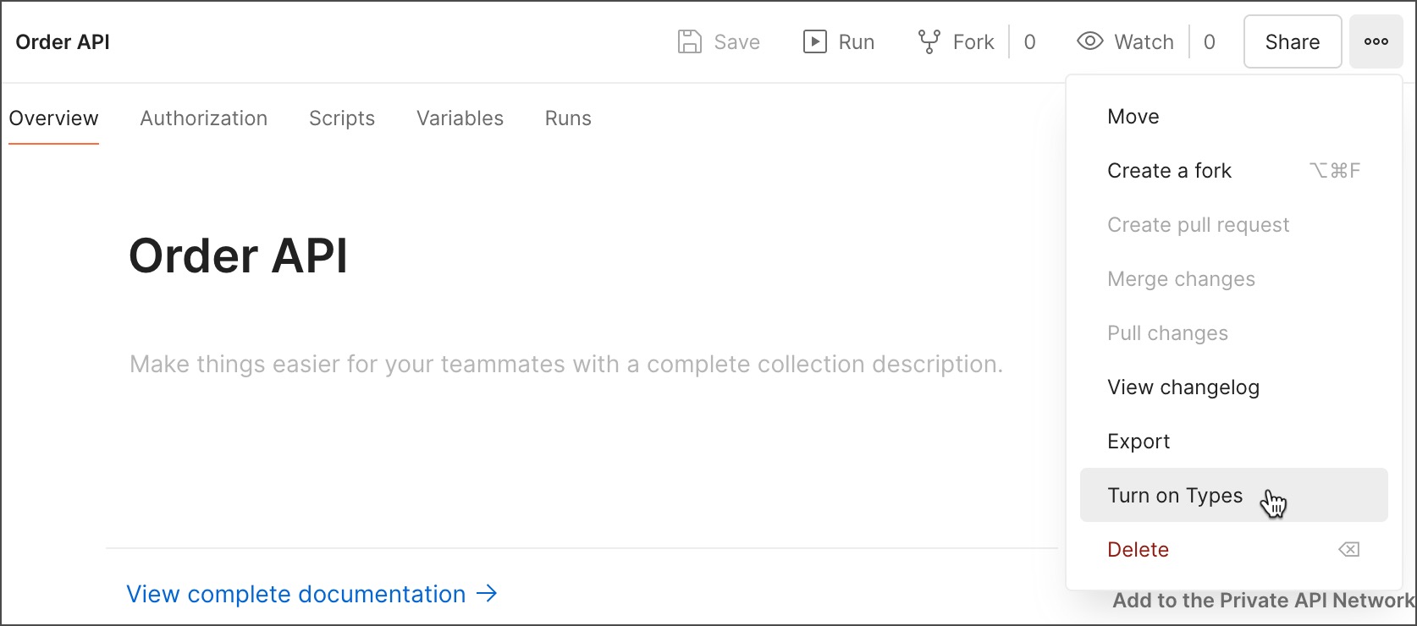This screenshot has height=626, width=1417.
Task: Open the Scripts tab
Action: tap(341, 118)
